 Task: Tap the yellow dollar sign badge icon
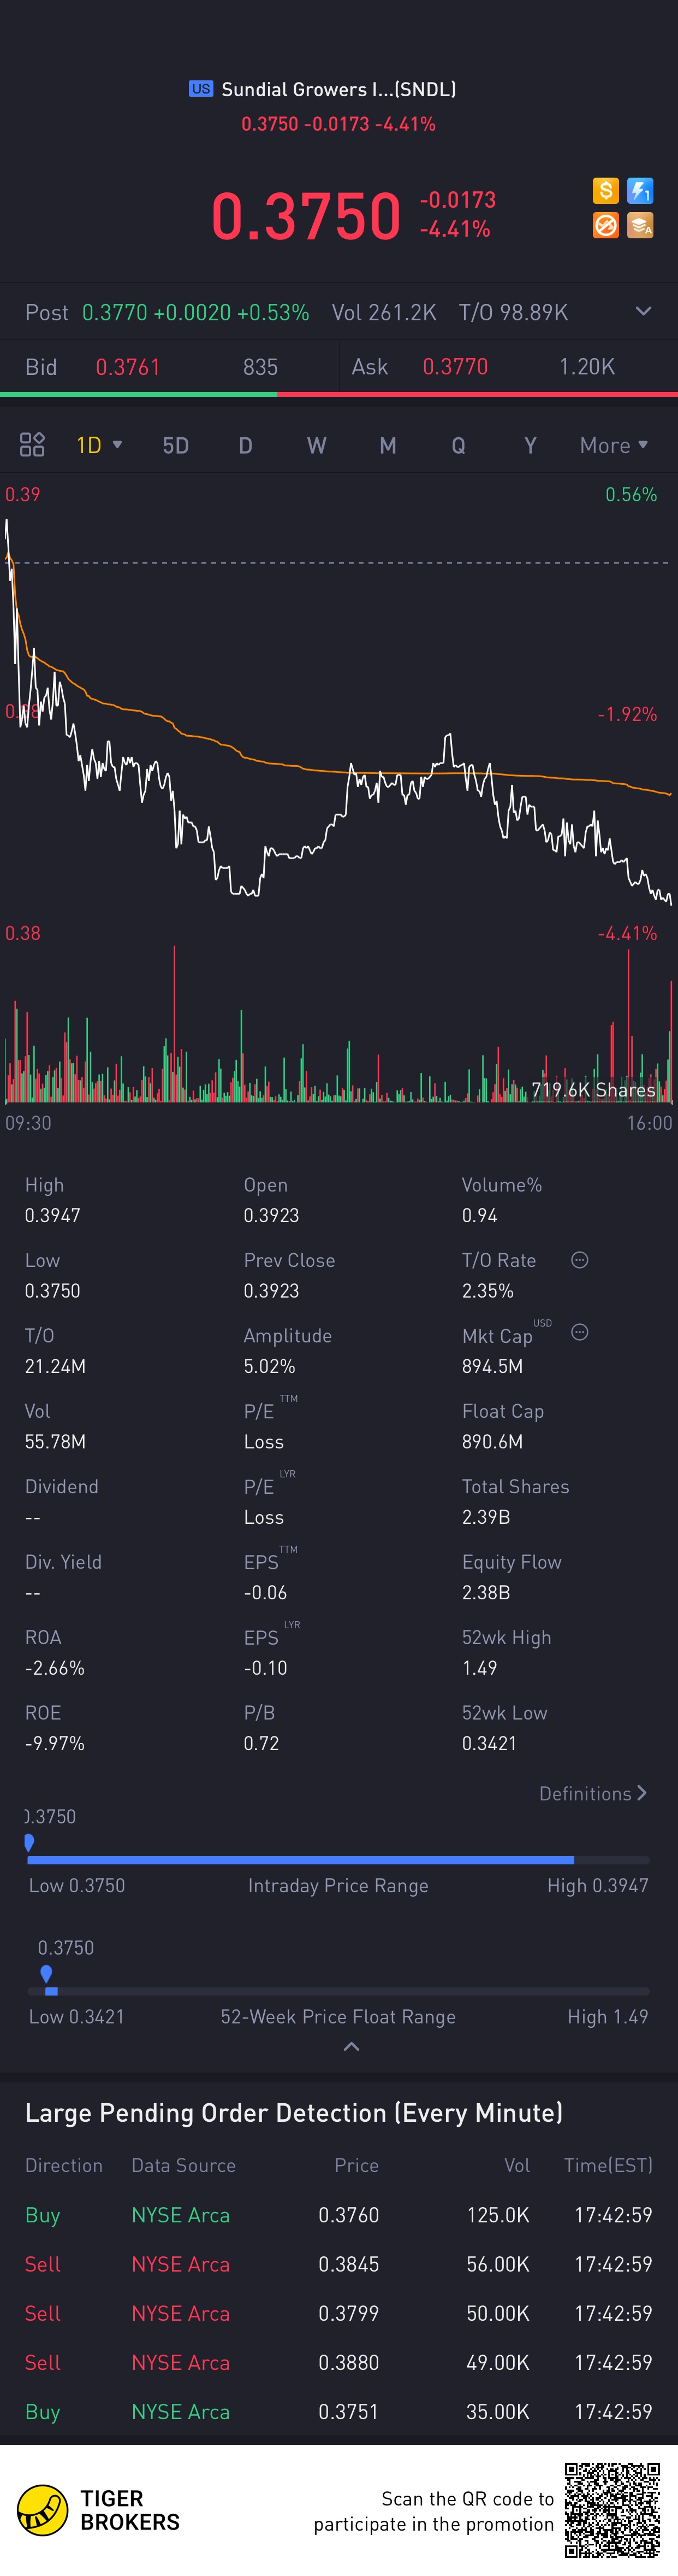coord(605,190)
